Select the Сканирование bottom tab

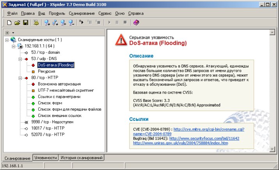(x=18, y=158)
